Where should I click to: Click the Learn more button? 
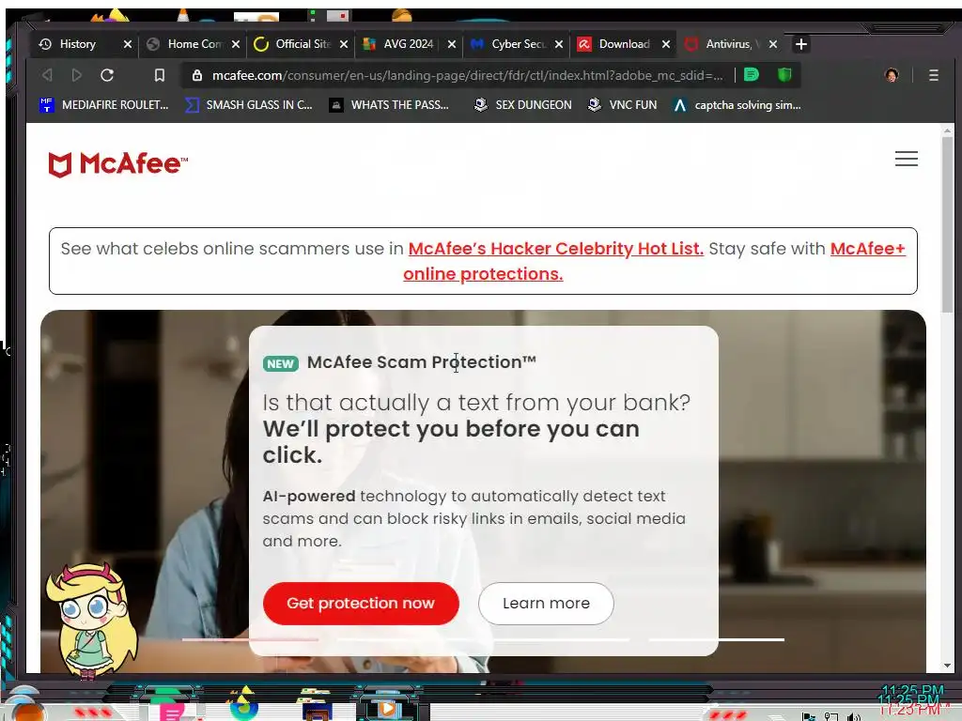546,604
